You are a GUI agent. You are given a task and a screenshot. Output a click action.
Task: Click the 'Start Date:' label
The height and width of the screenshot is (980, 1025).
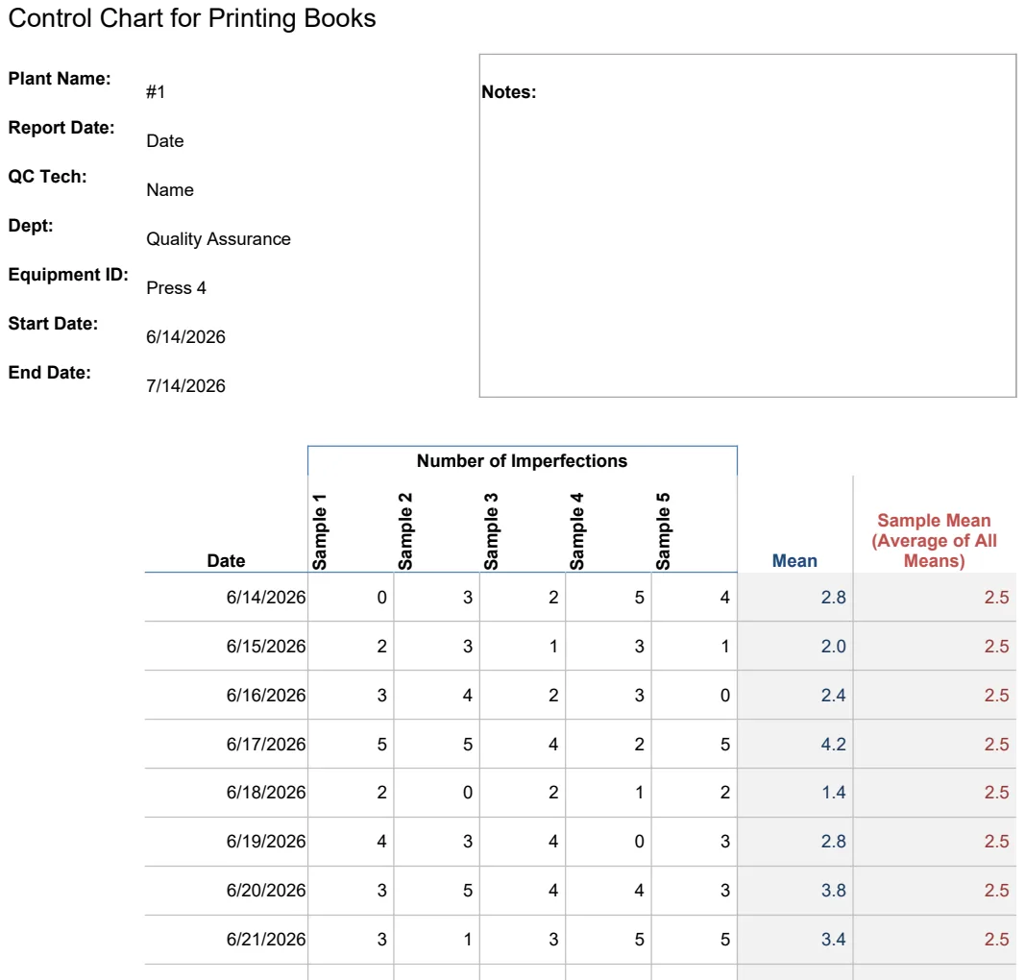[x=53, y=324]
